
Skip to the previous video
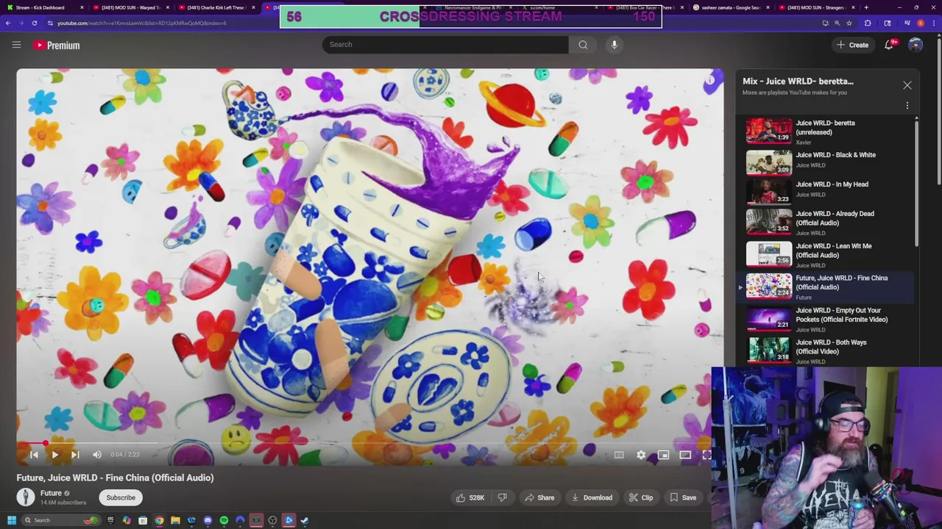click(x=34, y=455)
